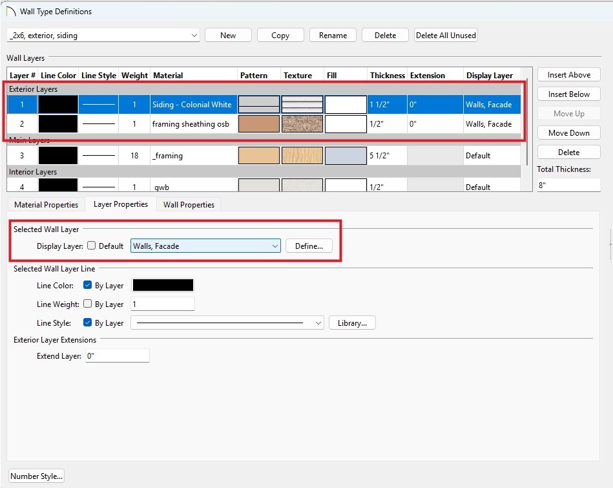Click the Extend Layer input field

click(x=116, y=356)
